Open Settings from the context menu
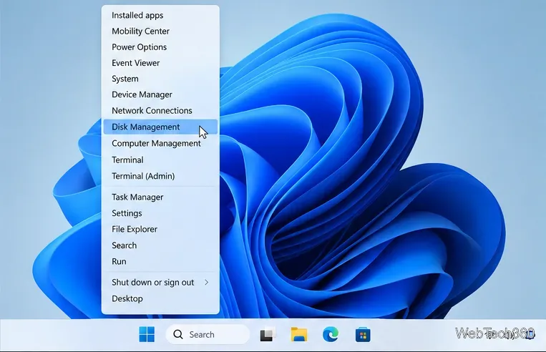This screenshot has width=546, height=352. click(x=160, y=213)
